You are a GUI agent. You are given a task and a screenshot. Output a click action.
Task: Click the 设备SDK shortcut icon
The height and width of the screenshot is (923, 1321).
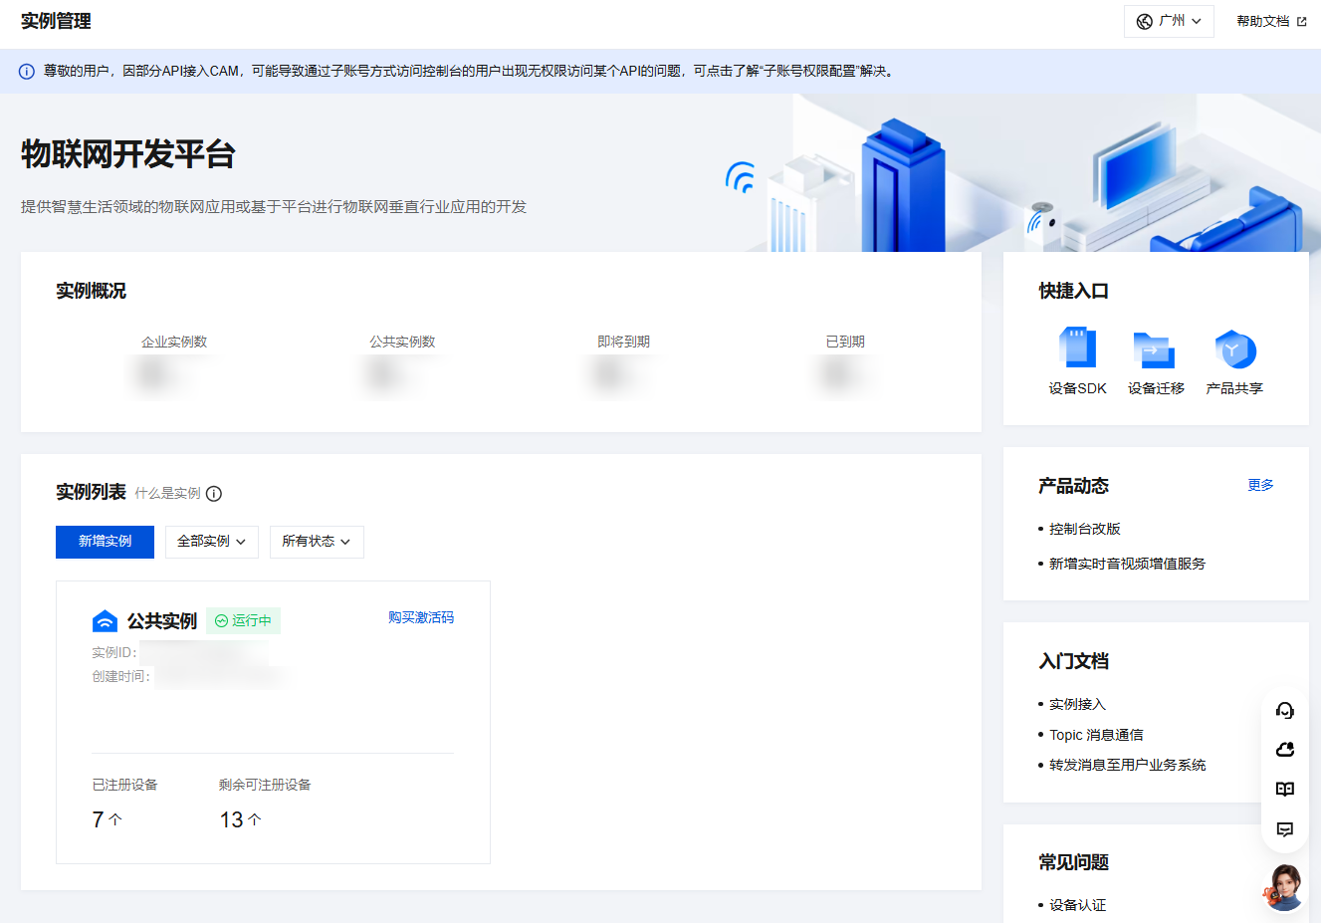pyautogui.click(x=1077, y=349)
